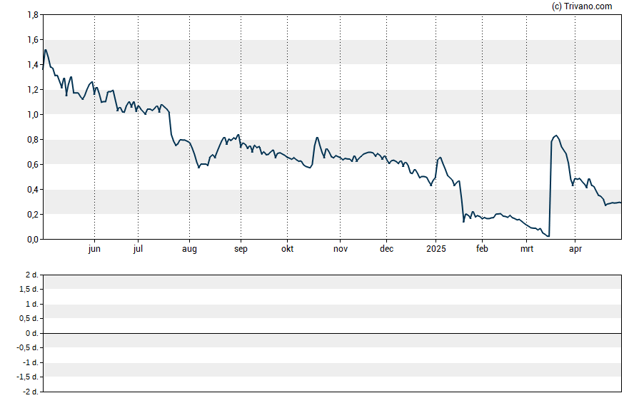This screenshot has width=634, height=403.
Task: Click the 'jun' month label
Action: (x=94, y=249)
